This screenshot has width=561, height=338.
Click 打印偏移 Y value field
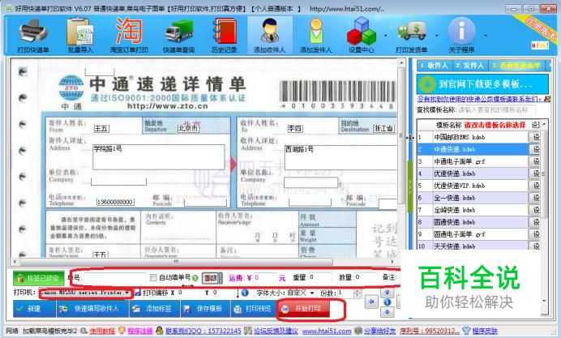pos(223,293)
